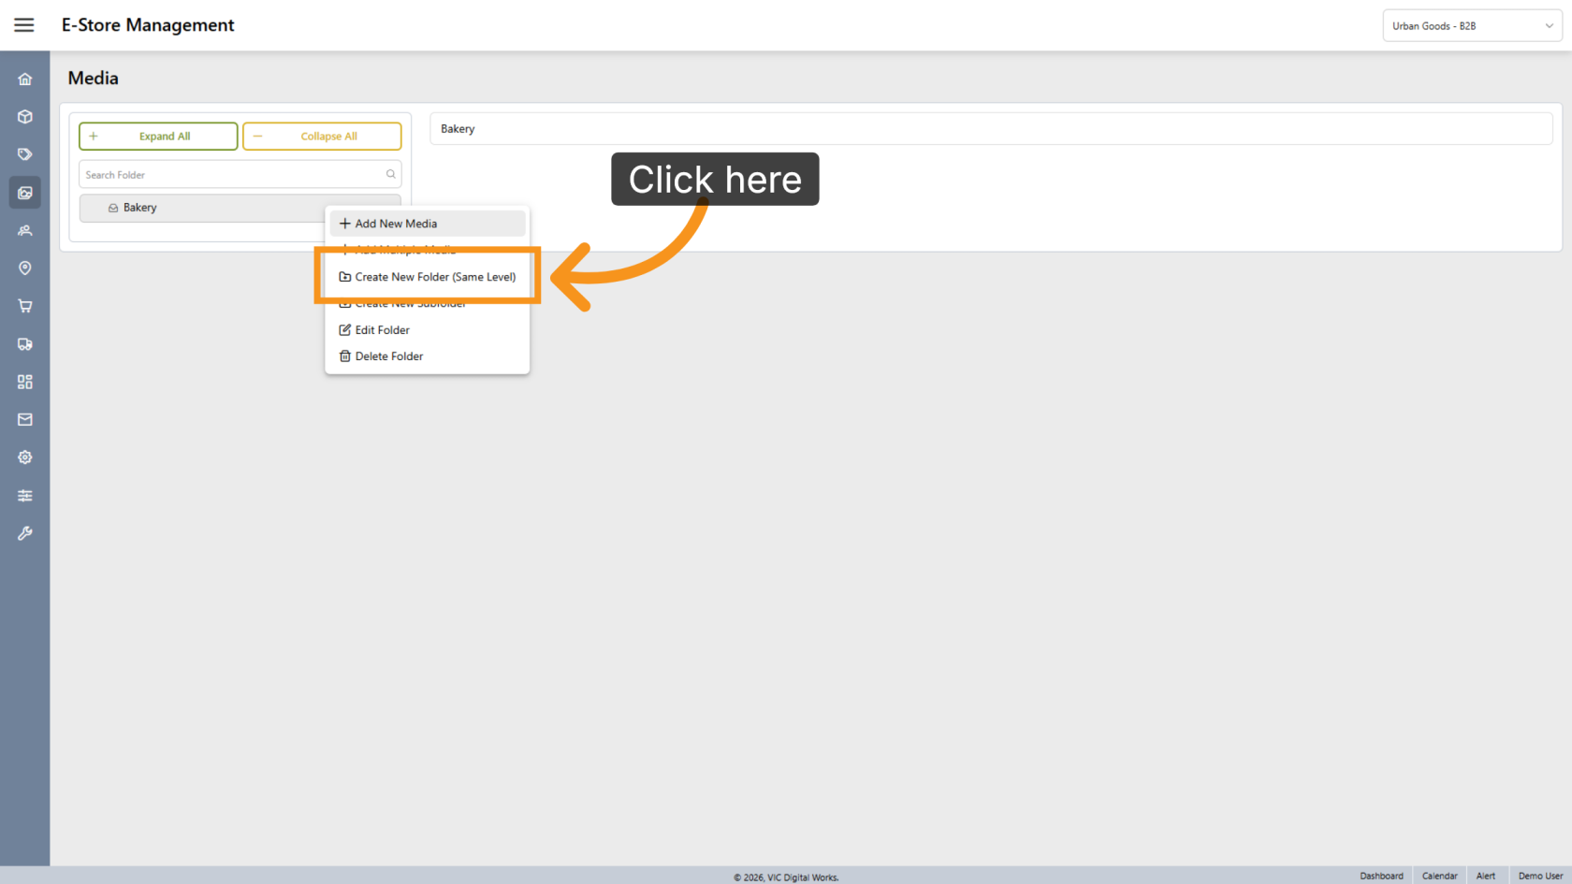Open the hamburger navigation menu
Image resolution: width=1572 pixels, height=884 pixels.
24,25
